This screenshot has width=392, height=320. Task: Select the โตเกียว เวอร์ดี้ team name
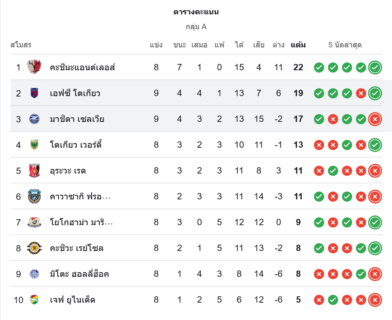click(76, 145)
